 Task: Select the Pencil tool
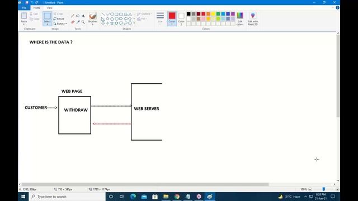pyautogui.click(x=73, y=16)
